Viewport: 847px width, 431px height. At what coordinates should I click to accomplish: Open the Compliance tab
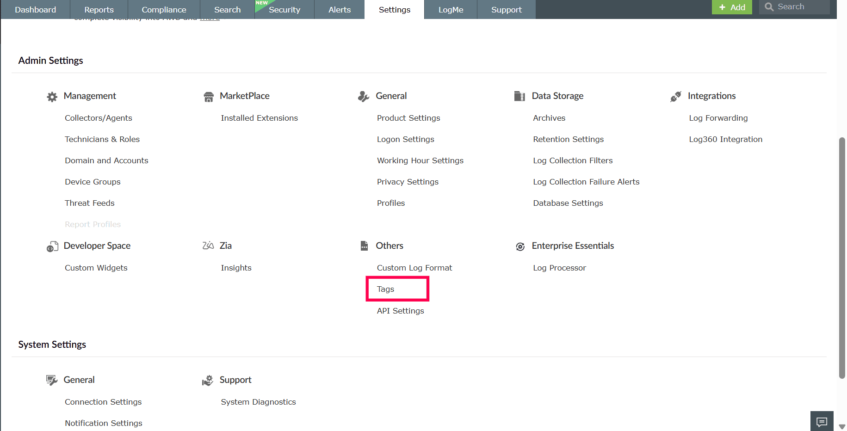164,10
